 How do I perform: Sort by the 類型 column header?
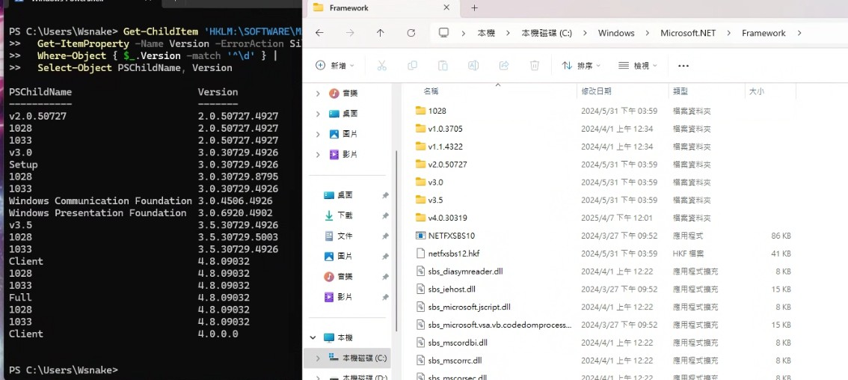click(x=680, y=91)
